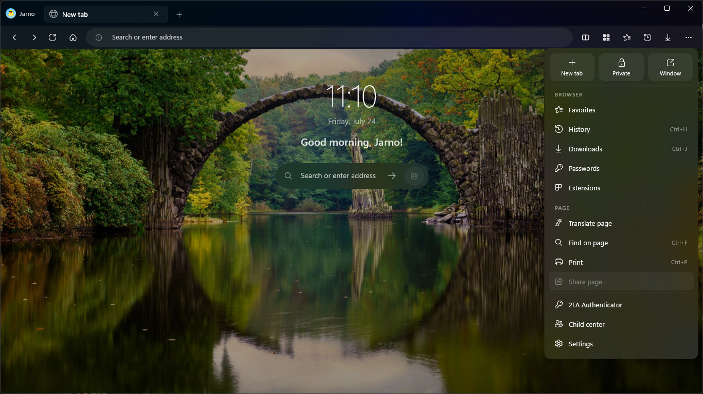Click the 11:10 clock display
Screen dimensions: 703x394
[352, 97]
